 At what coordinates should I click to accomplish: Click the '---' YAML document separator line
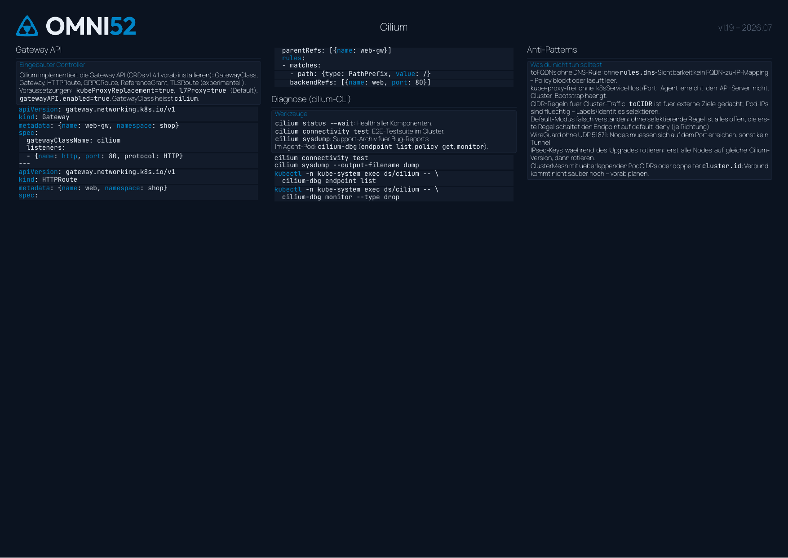[24, 163]
